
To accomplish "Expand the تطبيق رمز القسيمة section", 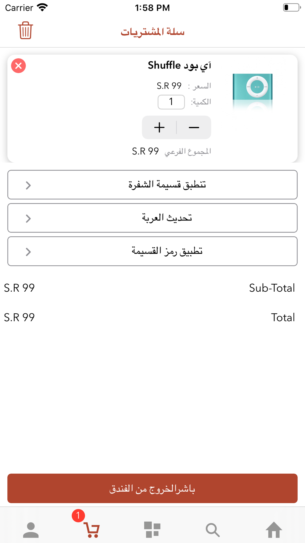I will click(152, 251).
